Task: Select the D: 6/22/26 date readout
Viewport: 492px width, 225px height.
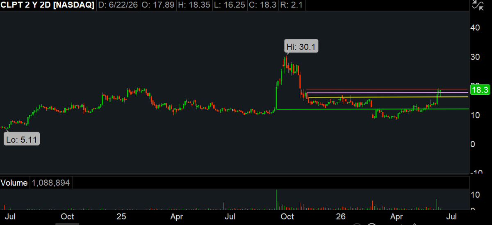Action: (119, 5)
